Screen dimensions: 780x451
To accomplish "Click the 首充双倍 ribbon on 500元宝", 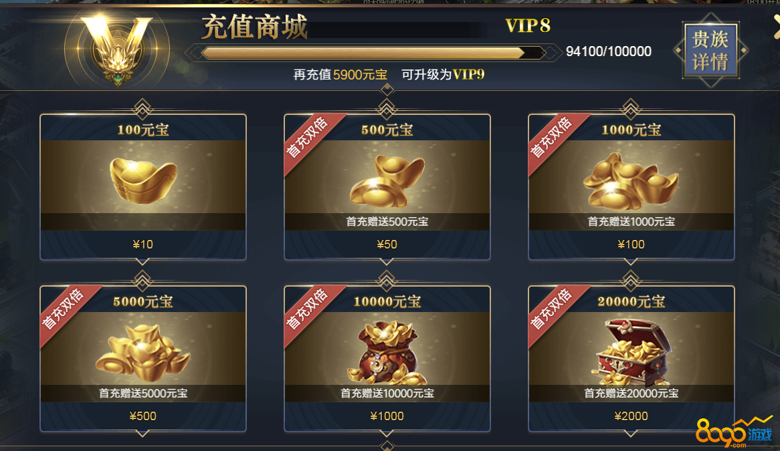I will point(308,138).
